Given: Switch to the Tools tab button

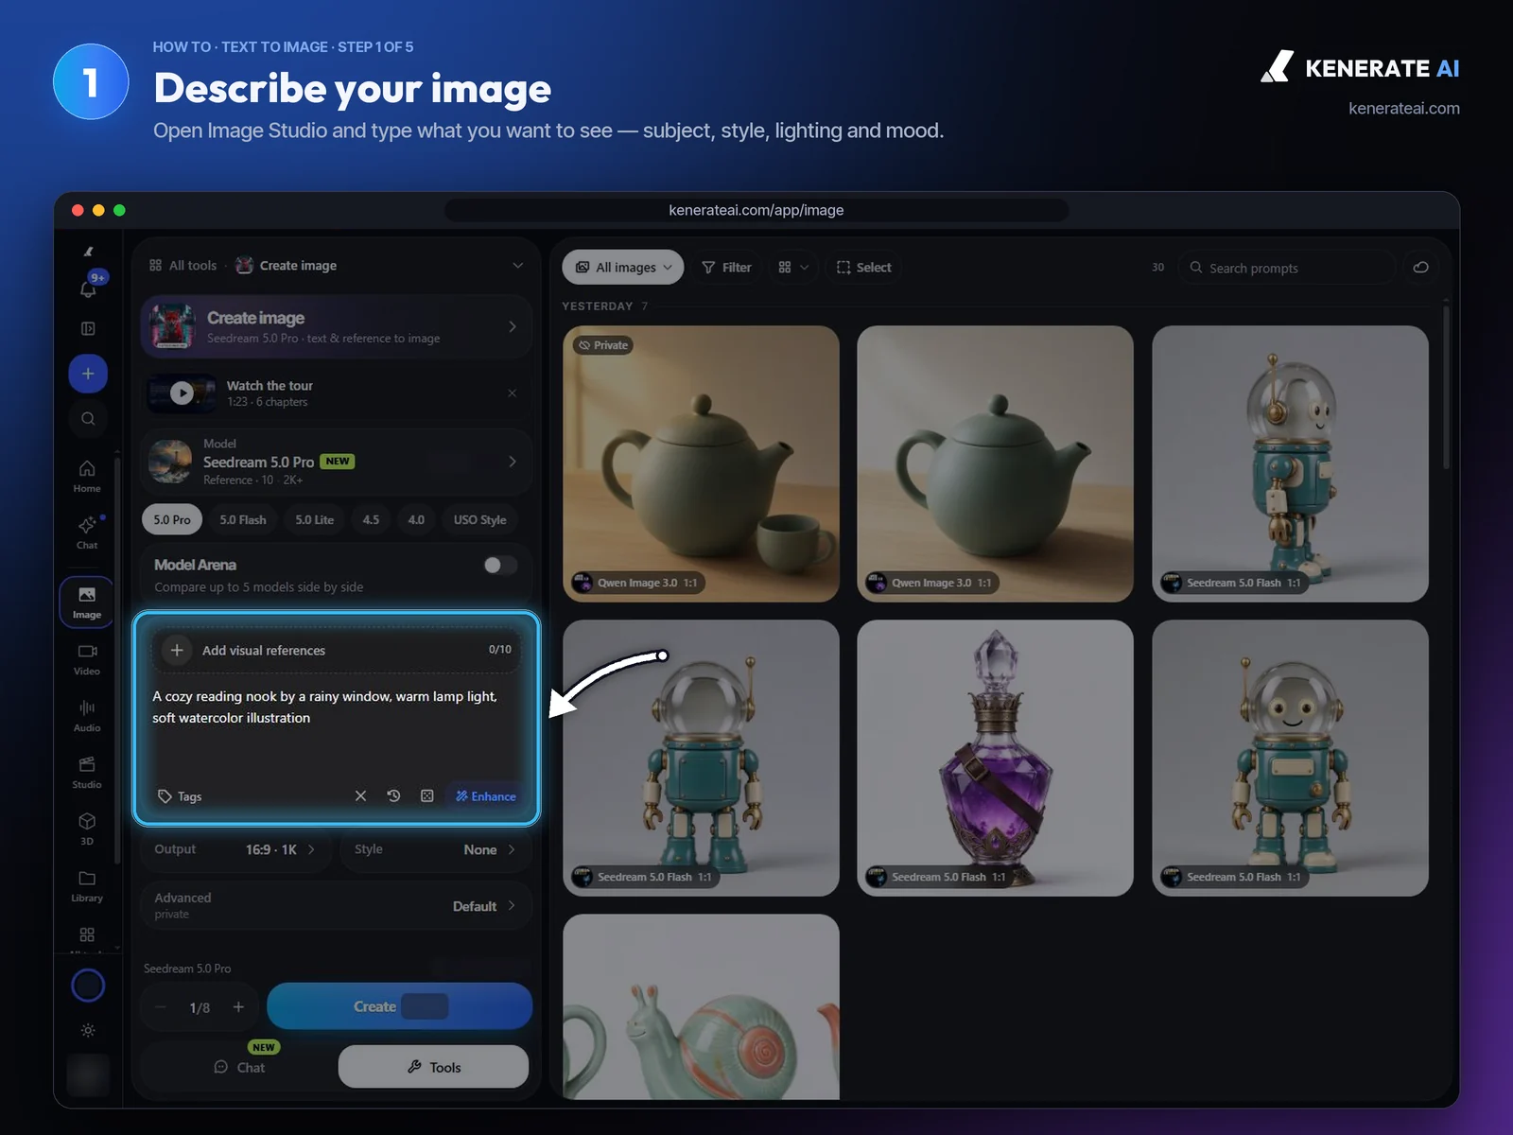Looking at the screenshot, I should tap(433, 1067).
